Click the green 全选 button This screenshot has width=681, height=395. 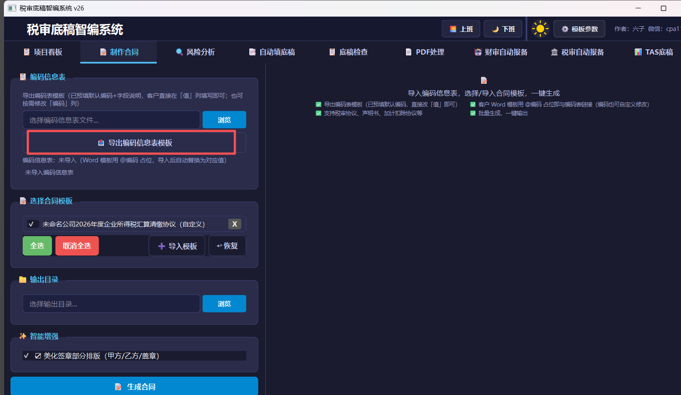[x=37, y=246]
